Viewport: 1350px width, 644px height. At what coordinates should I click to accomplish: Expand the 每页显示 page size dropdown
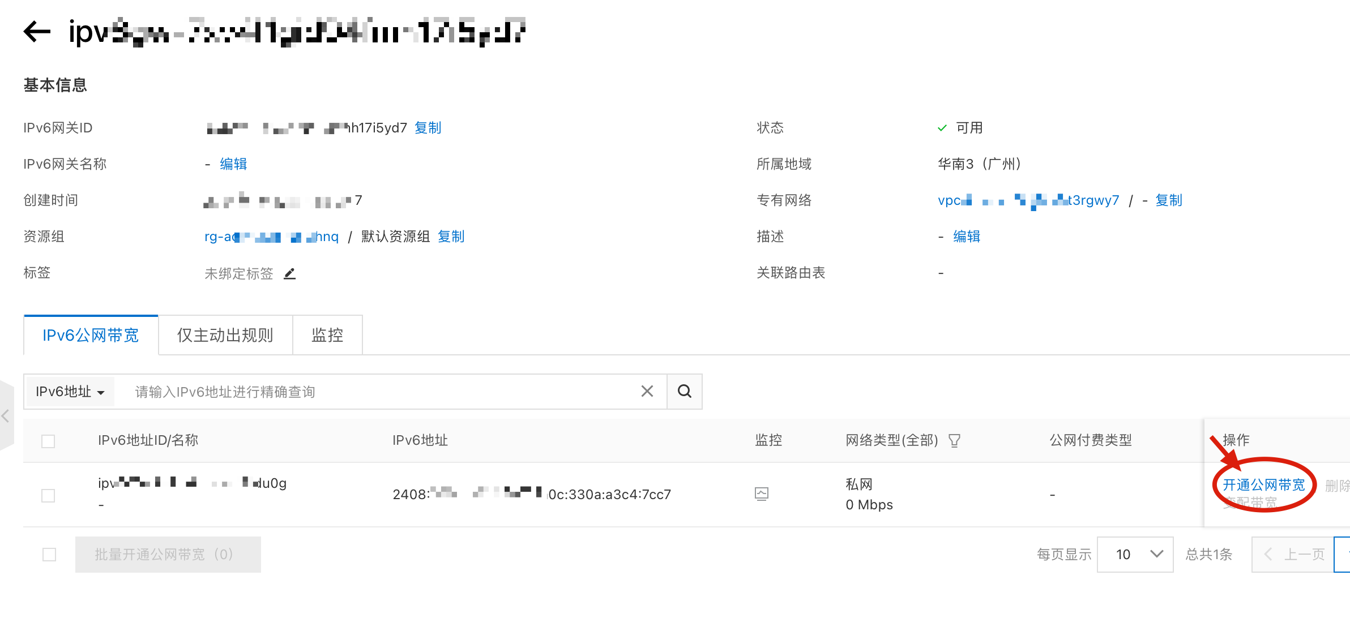click(1135, 555)
